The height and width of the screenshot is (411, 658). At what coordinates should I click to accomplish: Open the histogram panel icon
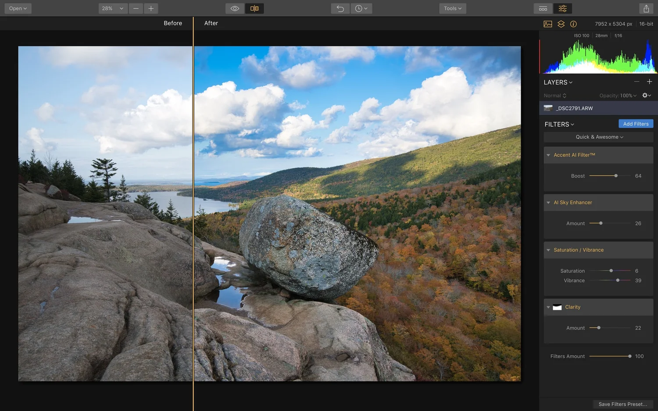tap(548, 24)
